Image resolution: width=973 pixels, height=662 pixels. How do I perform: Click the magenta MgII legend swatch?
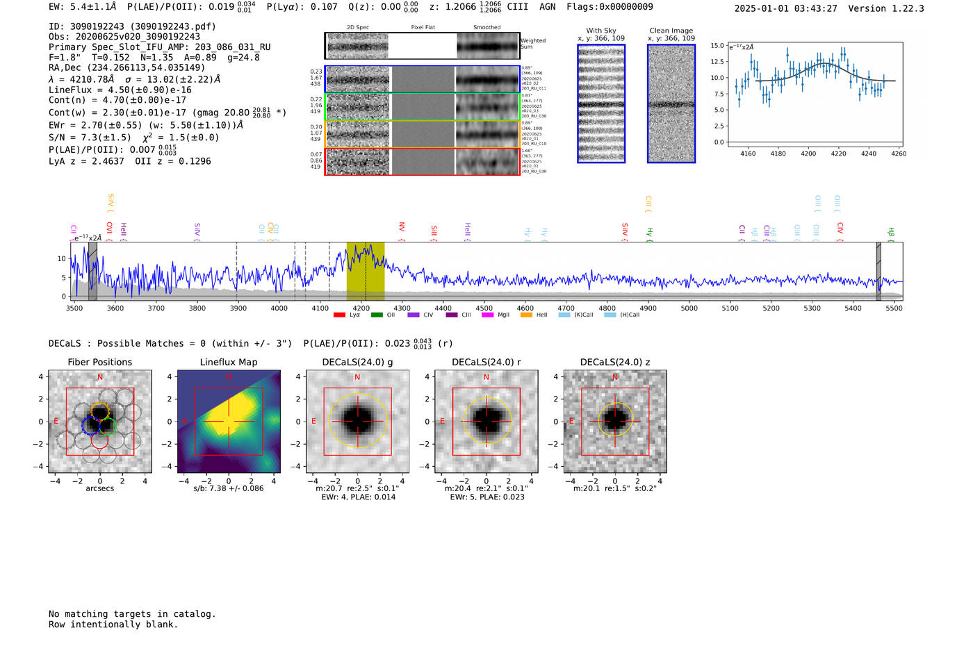pos(488,315)
